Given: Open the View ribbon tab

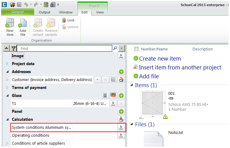Looking at the screenshot, I should [100, 12].
